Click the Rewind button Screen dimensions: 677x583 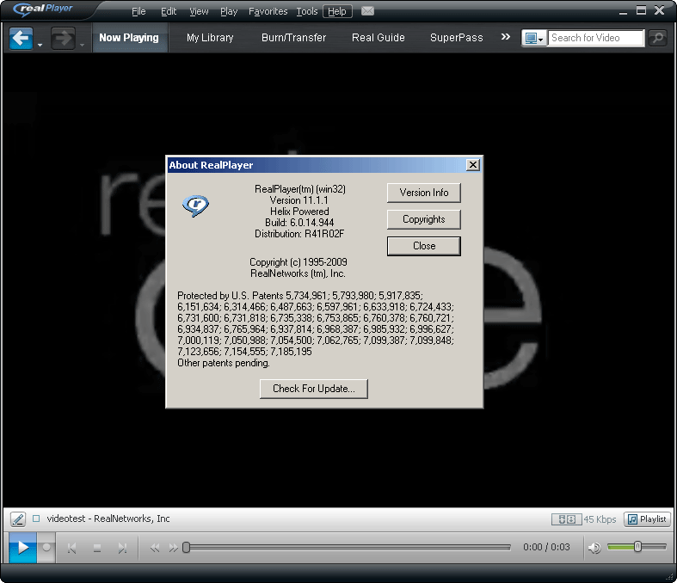pyautogui.click(x=155, y=548)
